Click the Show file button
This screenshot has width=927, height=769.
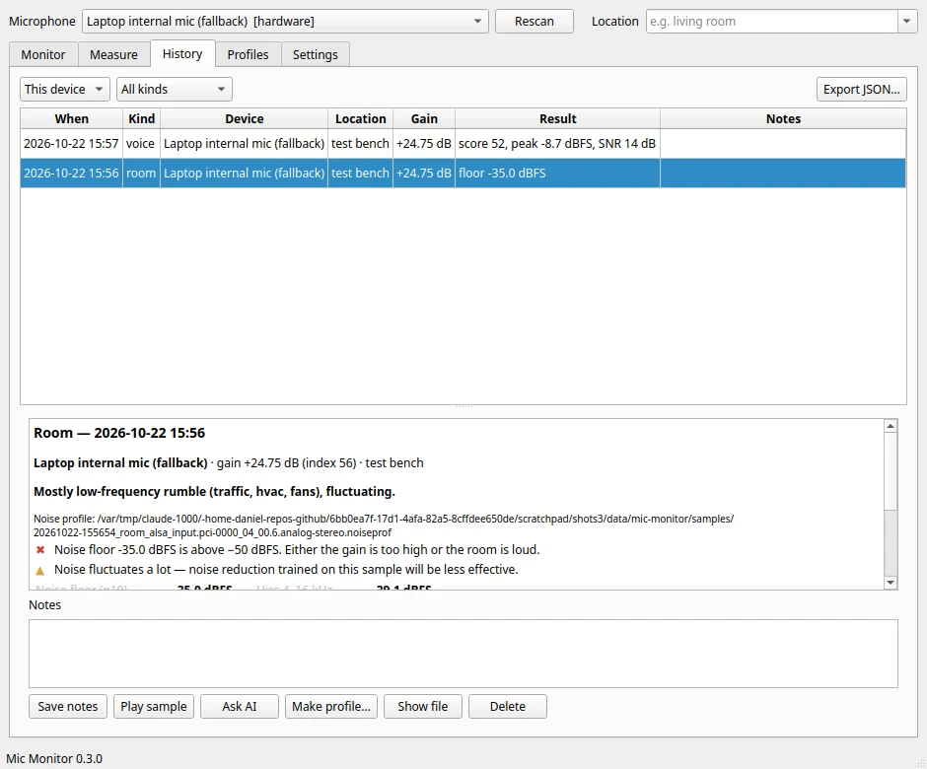pyautogui.click(x=423, y=706)
